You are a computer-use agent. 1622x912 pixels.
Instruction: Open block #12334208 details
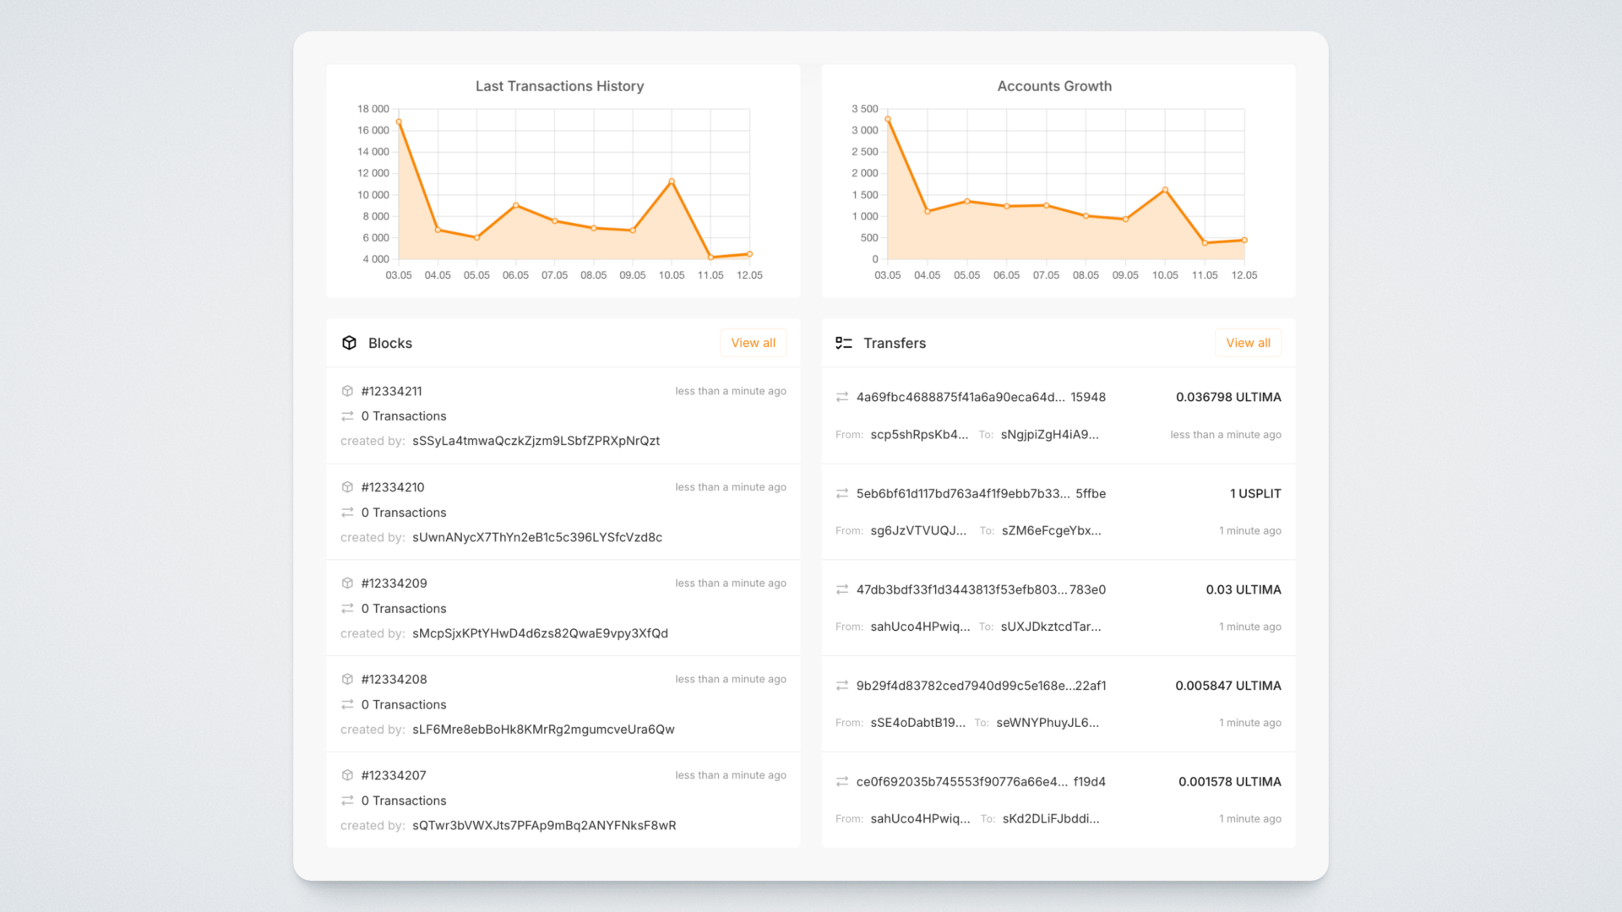pyautogui.click(x=394, y=679)
